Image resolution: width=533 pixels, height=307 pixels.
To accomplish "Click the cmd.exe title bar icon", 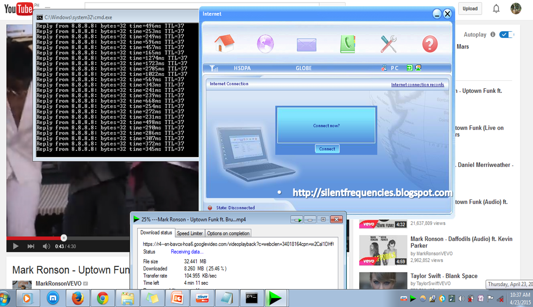I will (x=40, y=17).
